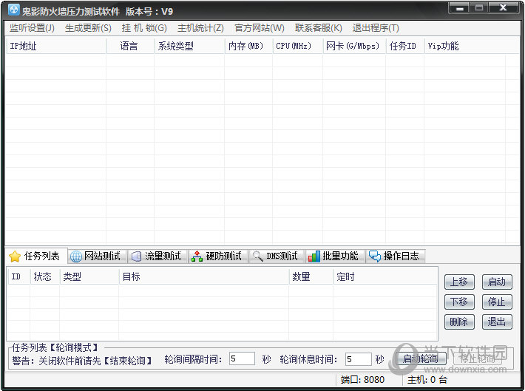Viewport: 525px width, 391px height.
Task: Click the star icon on 任务列表 tab
Action: coord(14,256)
